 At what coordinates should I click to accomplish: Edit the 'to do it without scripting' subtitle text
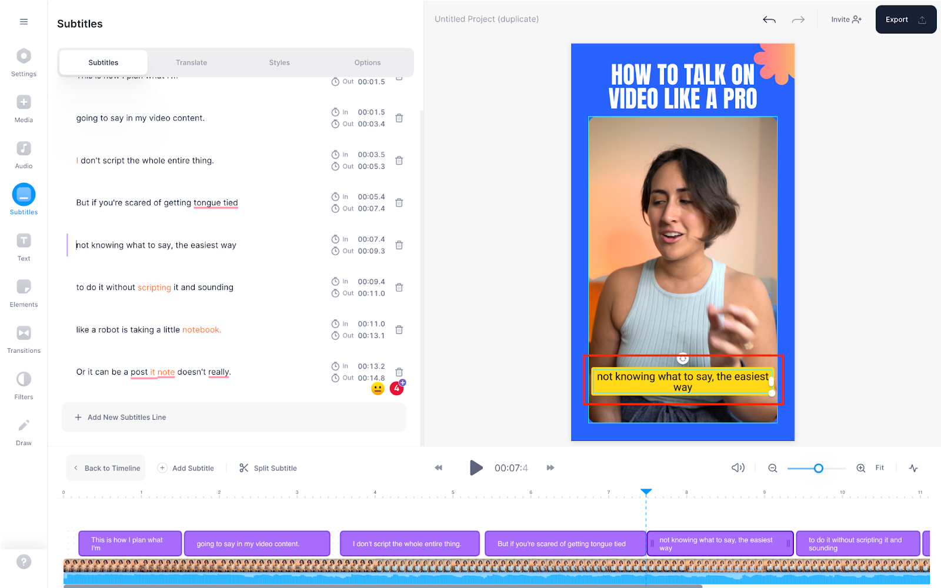click(155, 288)
